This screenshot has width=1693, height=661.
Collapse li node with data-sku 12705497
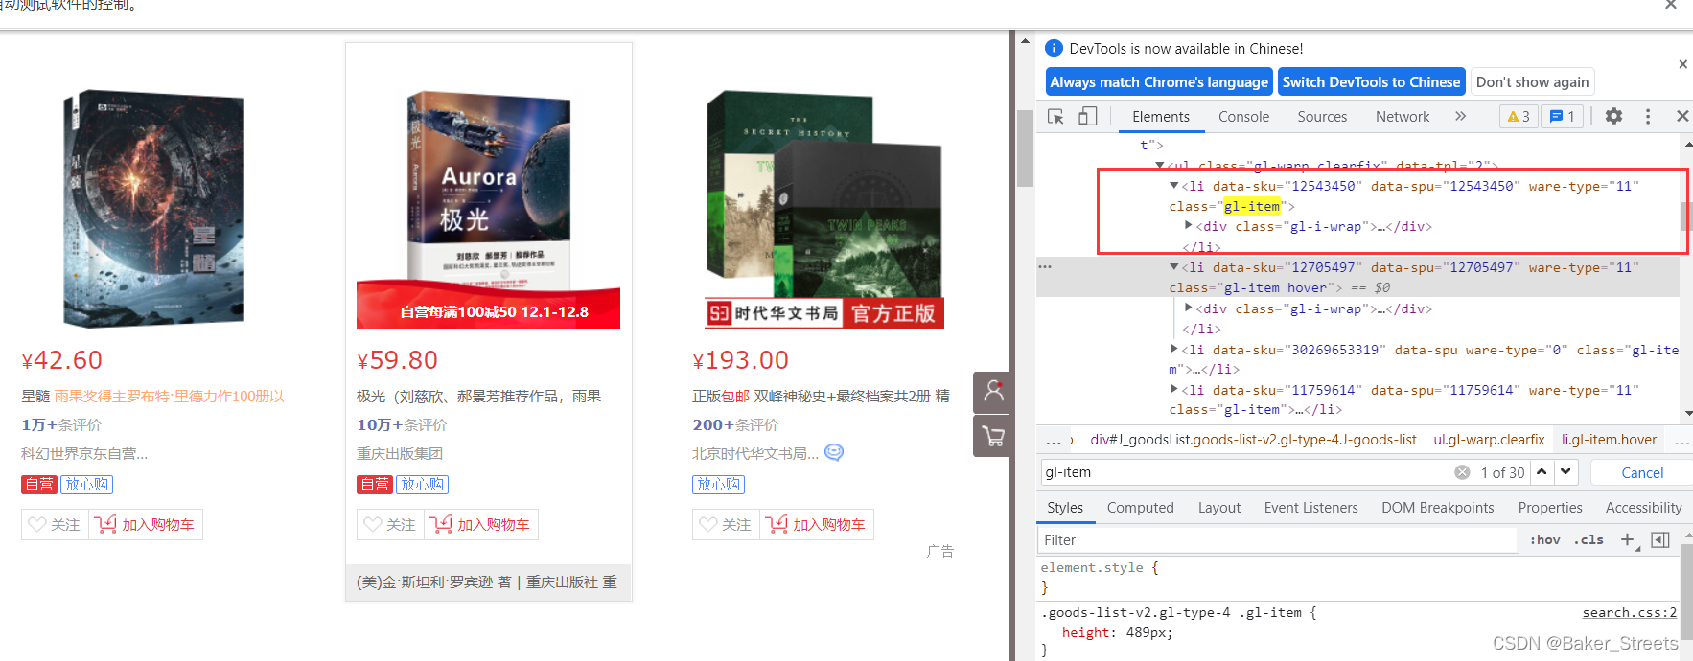click(1173, 267)
